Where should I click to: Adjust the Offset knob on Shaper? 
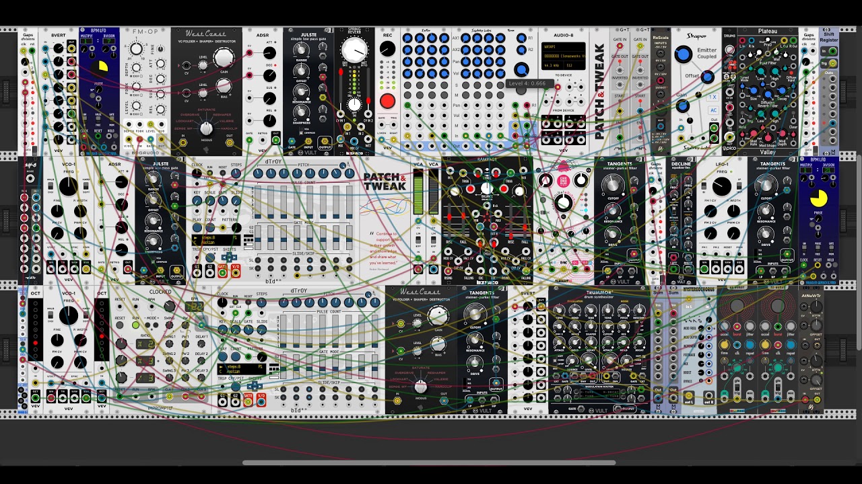(707, 77)
